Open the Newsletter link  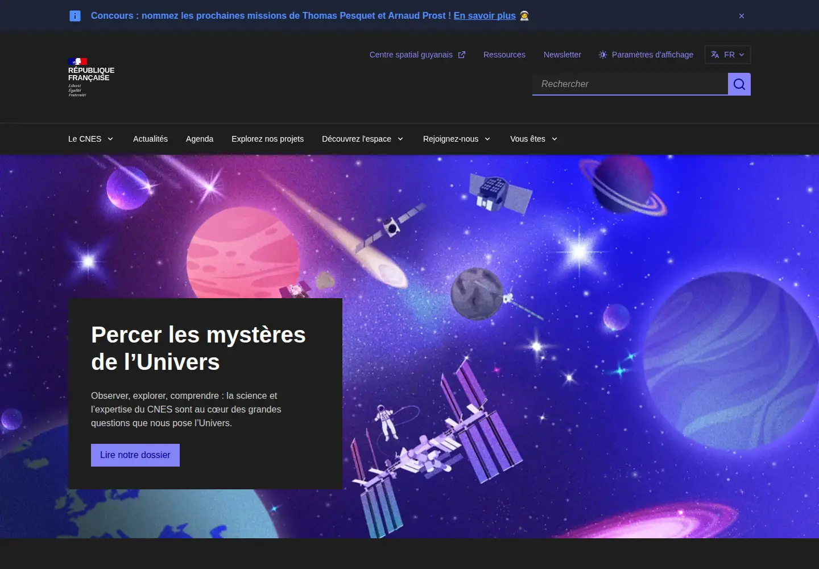click(x=562, y=55)
